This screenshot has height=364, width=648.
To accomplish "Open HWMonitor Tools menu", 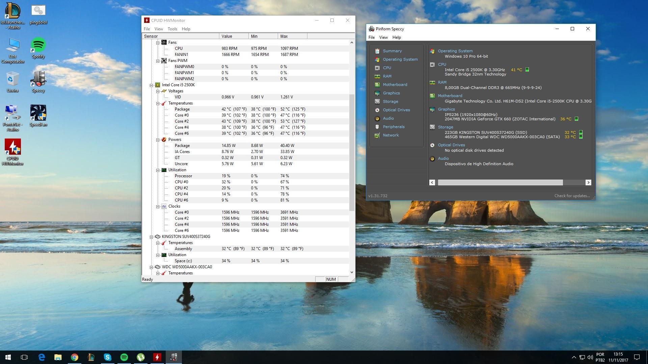I will 172,29.
